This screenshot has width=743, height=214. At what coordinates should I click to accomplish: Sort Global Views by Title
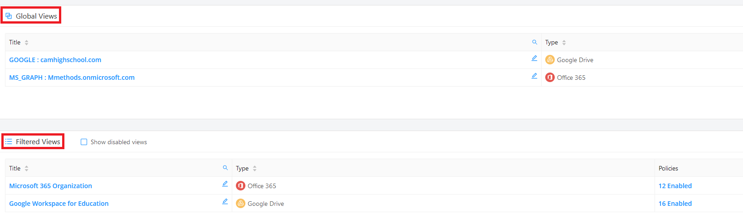26,43
